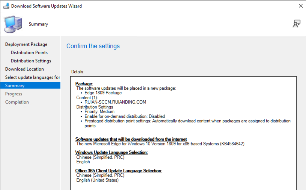
Task: Select the 'Select update languages for' step
Action: pyautogui.click(x=33, y=77)
